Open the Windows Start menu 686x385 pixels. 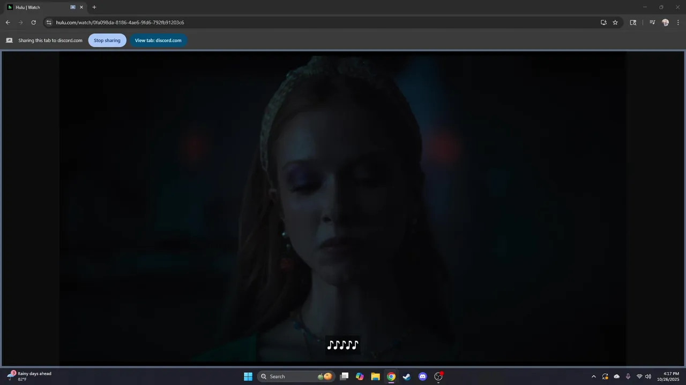pyautogui.click(x=248, y=376)
